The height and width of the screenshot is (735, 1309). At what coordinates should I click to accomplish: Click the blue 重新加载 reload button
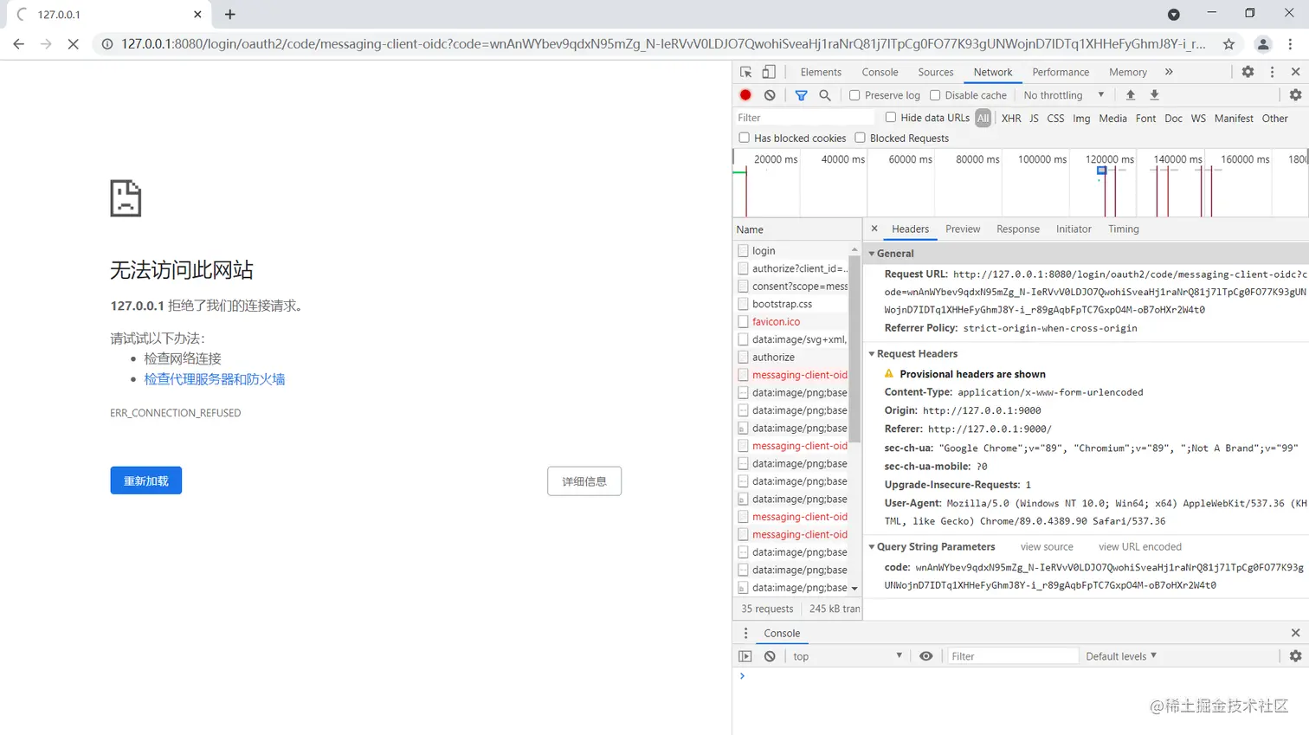(146, 480)
